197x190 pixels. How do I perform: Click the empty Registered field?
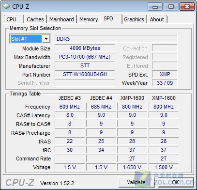coord(165,57)
